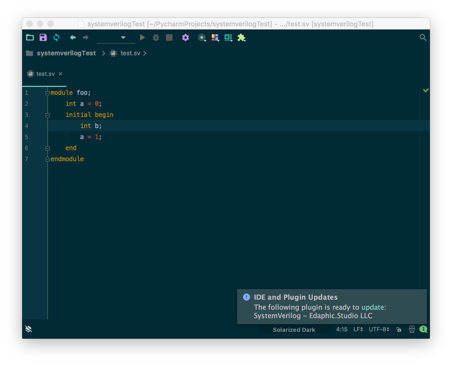Click blue info icon in notification

pyautogui.click(x=246, y=297)
